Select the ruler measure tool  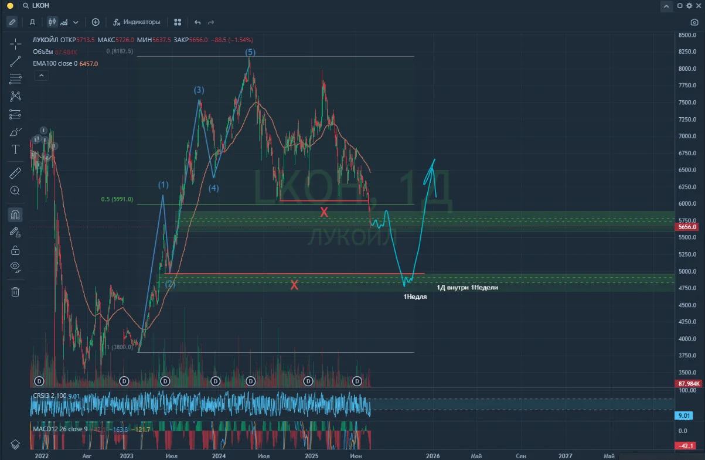click(x=15, y=172)
